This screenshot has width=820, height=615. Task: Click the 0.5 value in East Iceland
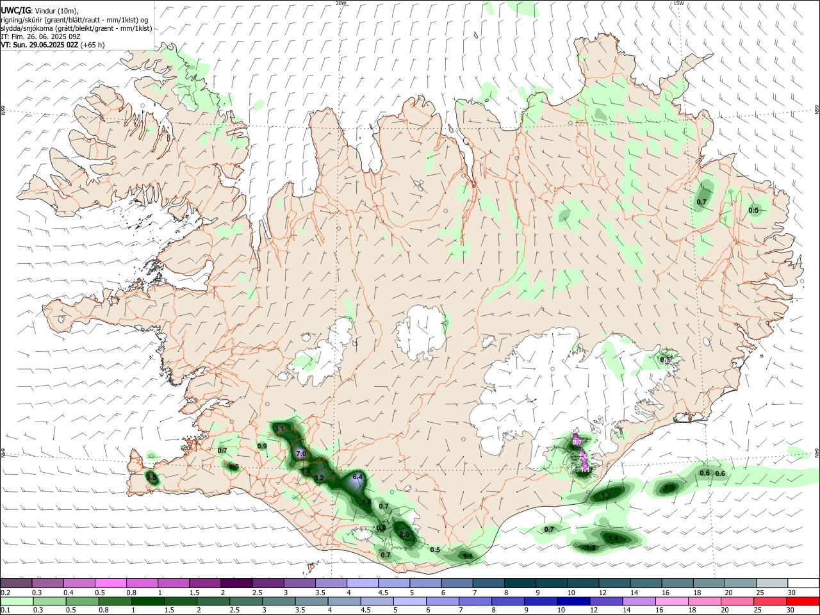point(753,210)
